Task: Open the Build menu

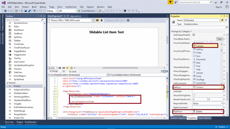Action: (34, 7)
